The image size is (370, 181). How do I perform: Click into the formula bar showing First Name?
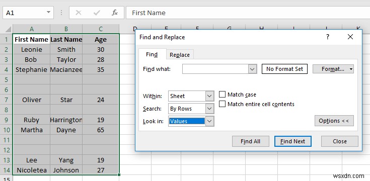point(248,13)
